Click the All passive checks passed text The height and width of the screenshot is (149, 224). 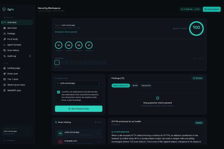coord(66,32)
